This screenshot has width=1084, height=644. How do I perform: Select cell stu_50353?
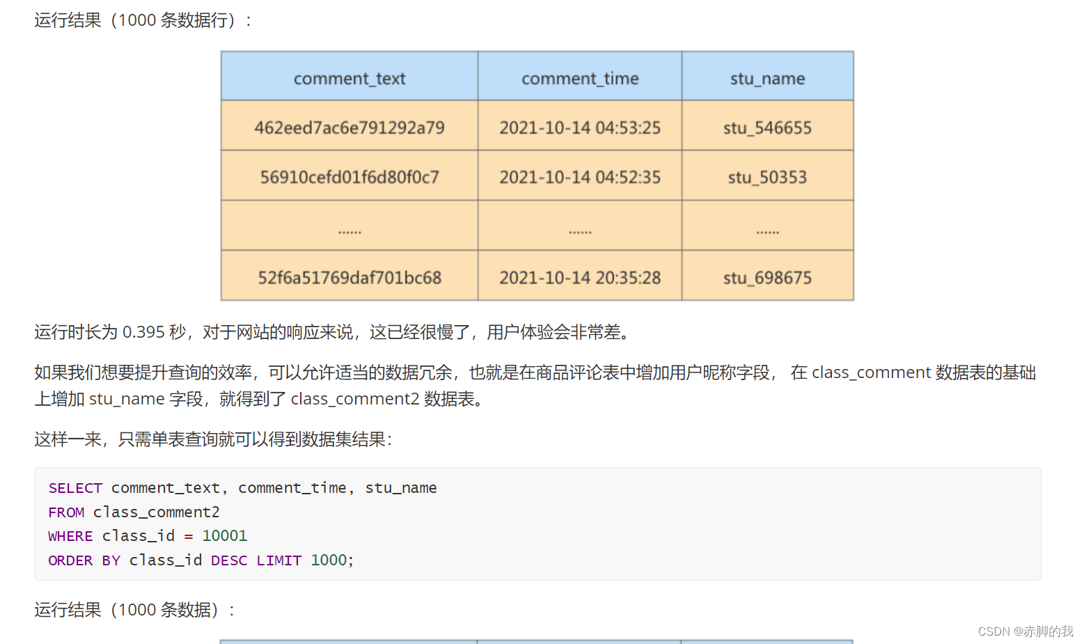(x=767, y=176)
